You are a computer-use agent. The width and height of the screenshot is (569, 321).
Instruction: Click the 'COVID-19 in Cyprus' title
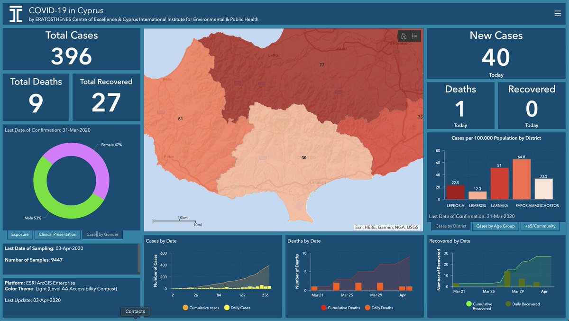click(x=66, y=10)
